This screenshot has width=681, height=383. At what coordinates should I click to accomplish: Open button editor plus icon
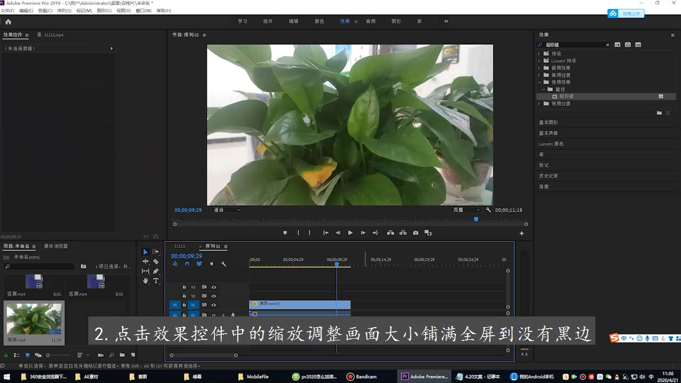(521, 234)
